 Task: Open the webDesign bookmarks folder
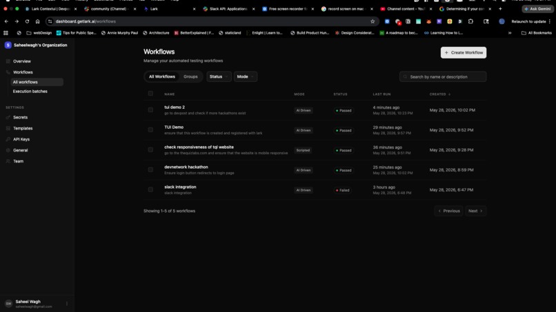click(x=39, y=32)
